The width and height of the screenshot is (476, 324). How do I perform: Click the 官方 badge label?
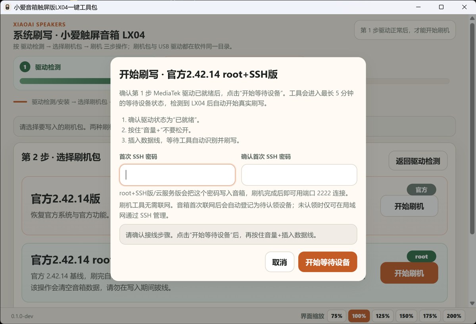point(421,190)
